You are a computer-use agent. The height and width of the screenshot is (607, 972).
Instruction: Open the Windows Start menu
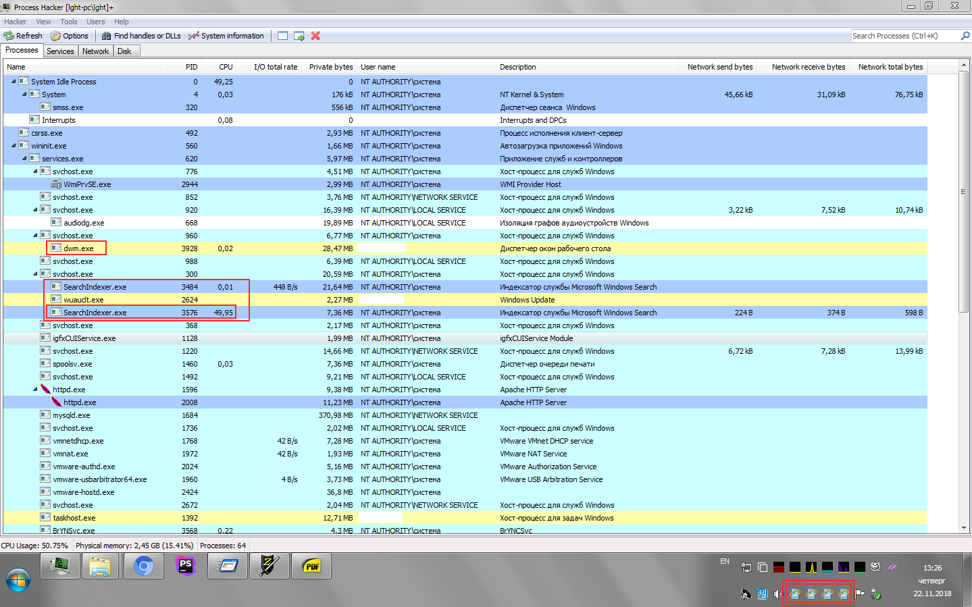[18, 581]
